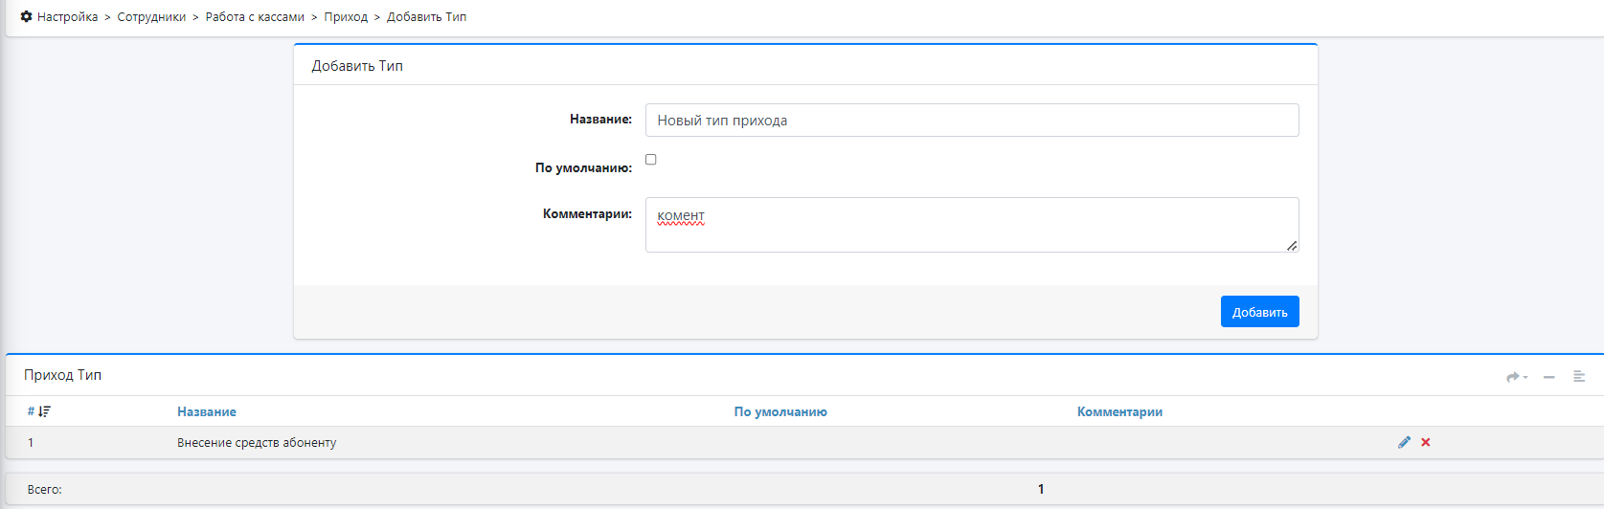The image size is (1604, 509).
Task: Go to Работа с кассами breadcrumb
Action: click(x=255, y=17)
